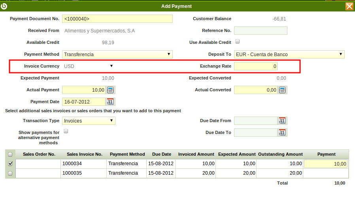355x198 pixels.
Task: Open calculator for Actual Payment field
Action: 110,90
